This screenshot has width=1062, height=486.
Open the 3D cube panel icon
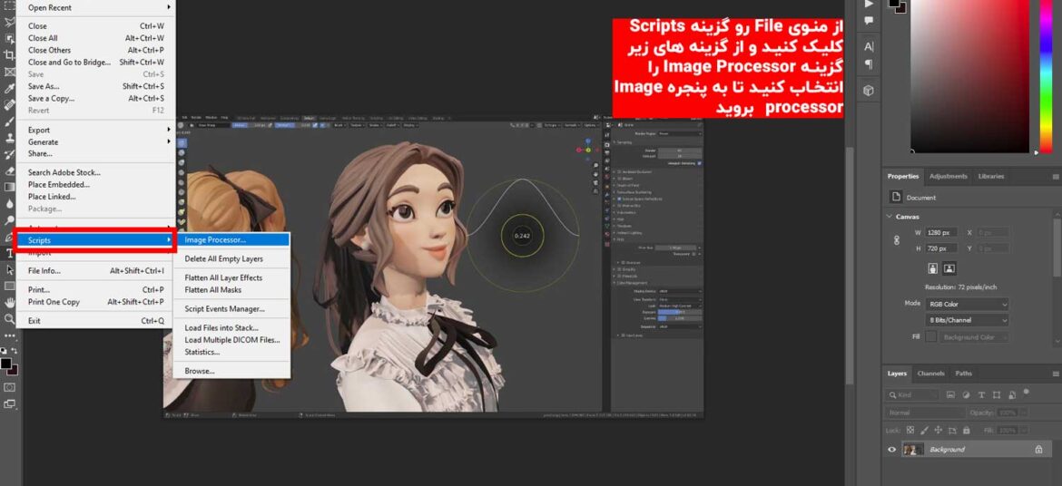pyautogui.click(x=869, y=90)
